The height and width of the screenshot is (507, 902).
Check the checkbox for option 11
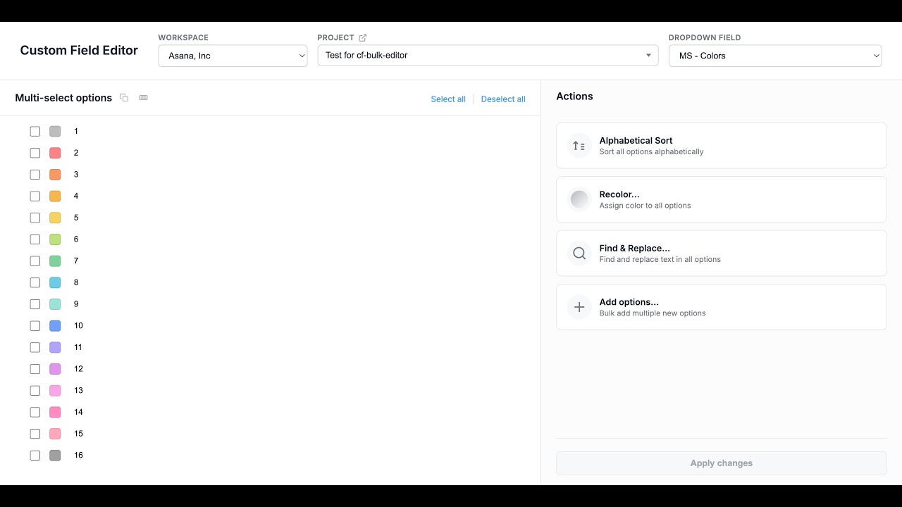coord(35,347)
